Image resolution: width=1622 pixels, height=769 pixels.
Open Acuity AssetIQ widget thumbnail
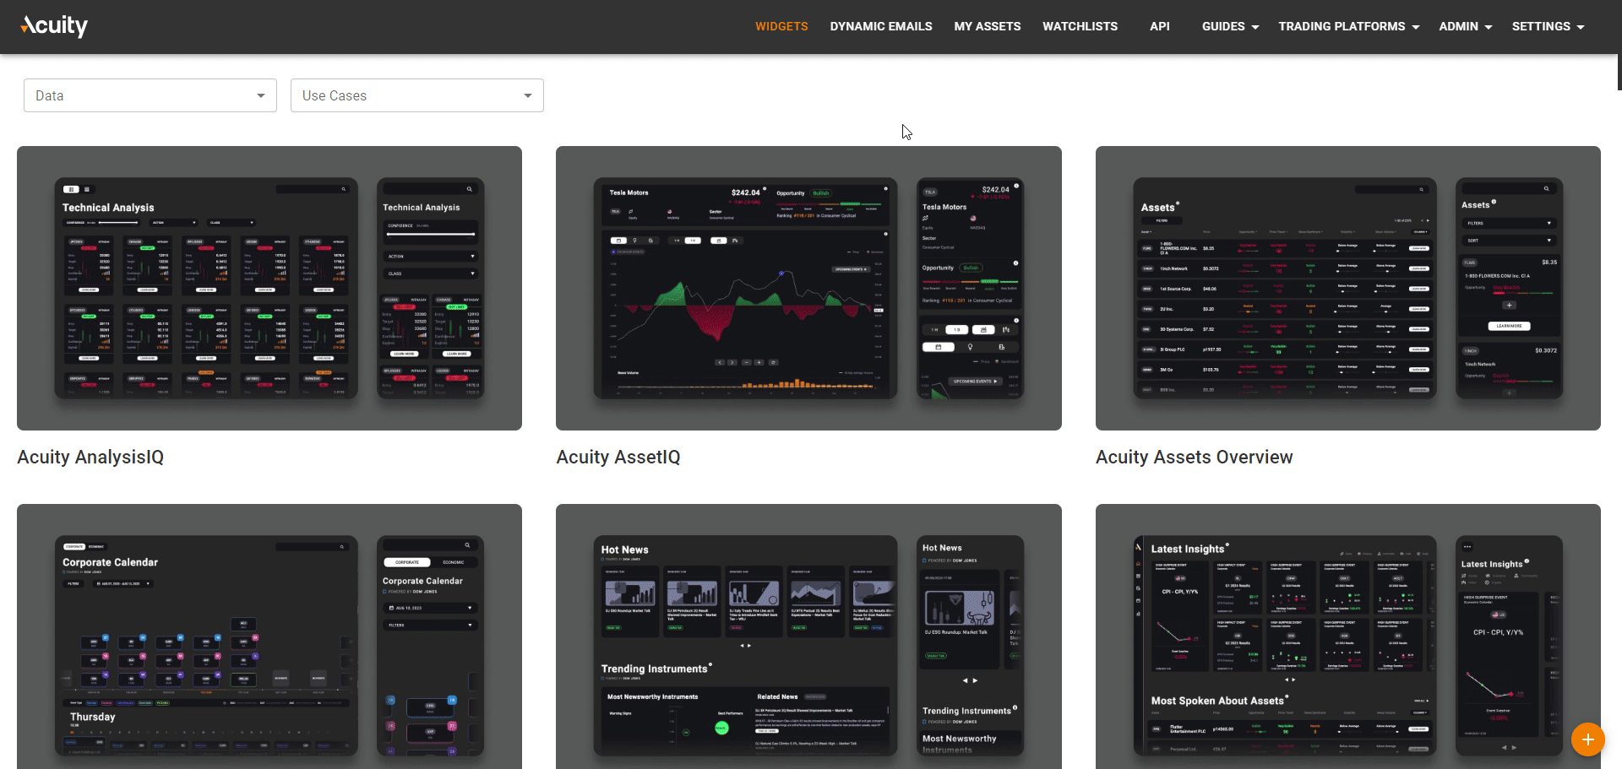click(x=808, y=288)
